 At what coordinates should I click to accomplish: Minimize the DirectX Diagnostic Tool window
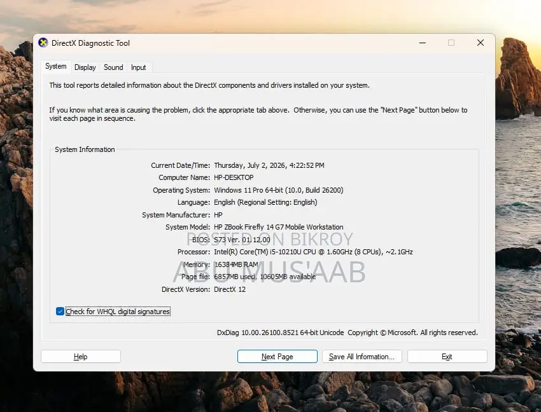coord(423,43)
